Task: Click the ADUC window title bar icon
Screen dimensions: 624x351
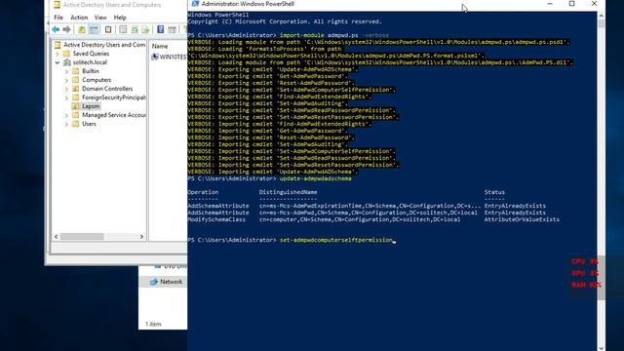Action: [57, 5]
